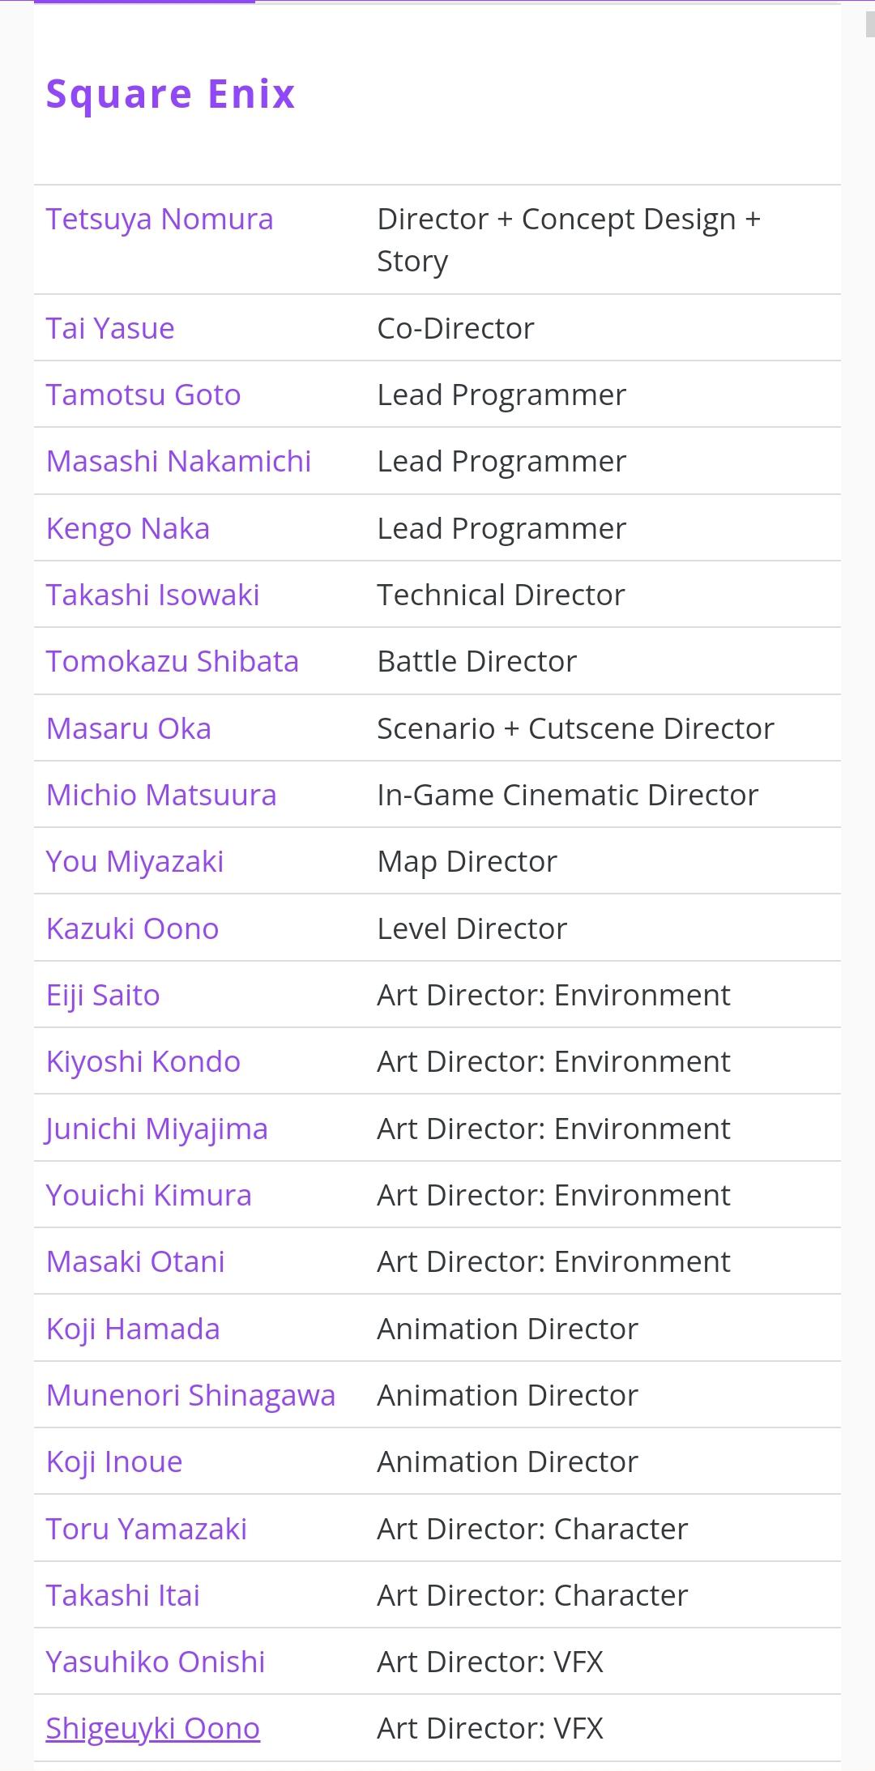Screen dimensions: 875x1771
Task: Select the Masashi Nakamichi link
Action: point(178,461)
